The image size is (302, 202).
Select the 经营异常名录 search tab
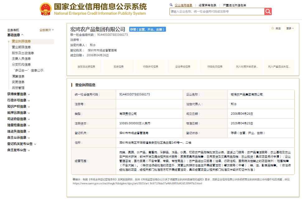tap(207, 5)
